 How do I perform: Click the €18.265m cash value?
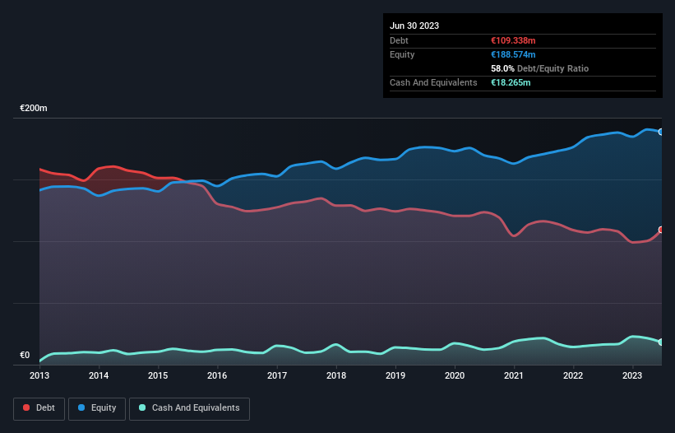click(511, 82)
